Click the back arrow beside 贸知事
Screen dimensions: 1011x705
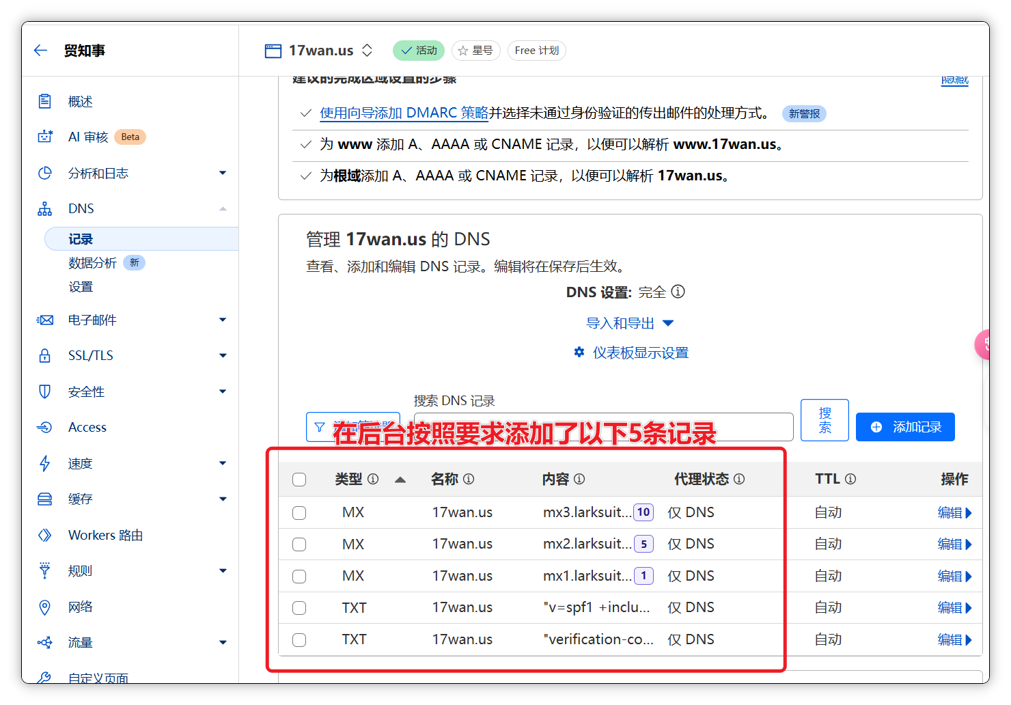tap(40, 51)
